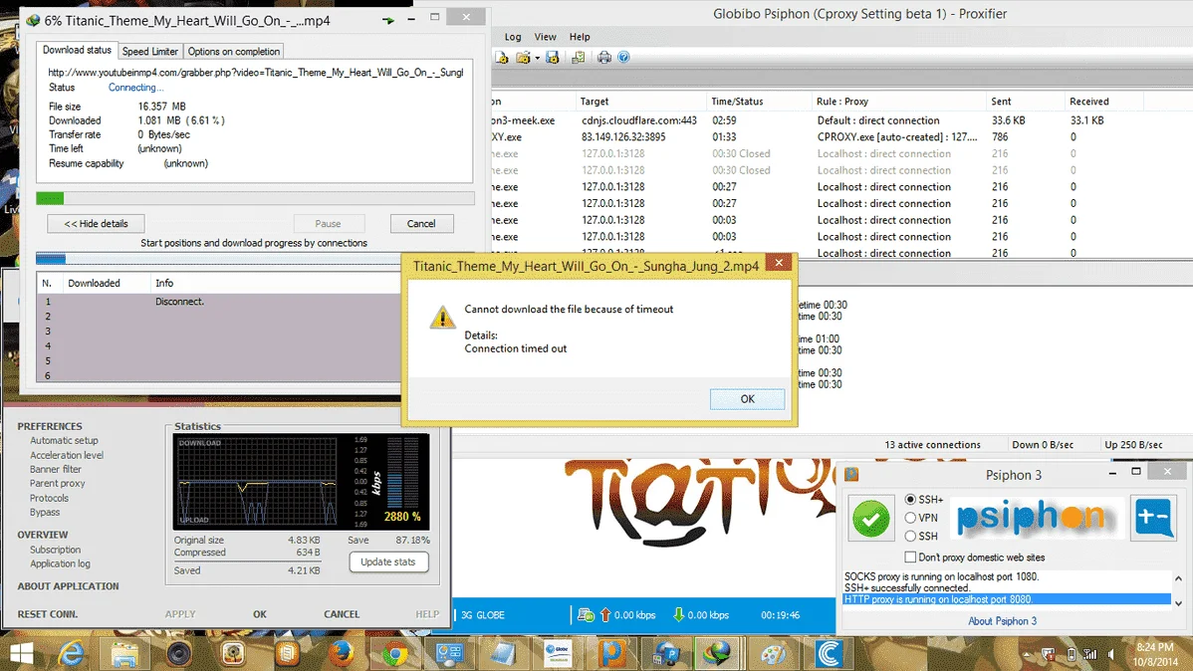Click the print icon in Proxifier toolbar
The image size is (1193, 671).
point(604,57)
